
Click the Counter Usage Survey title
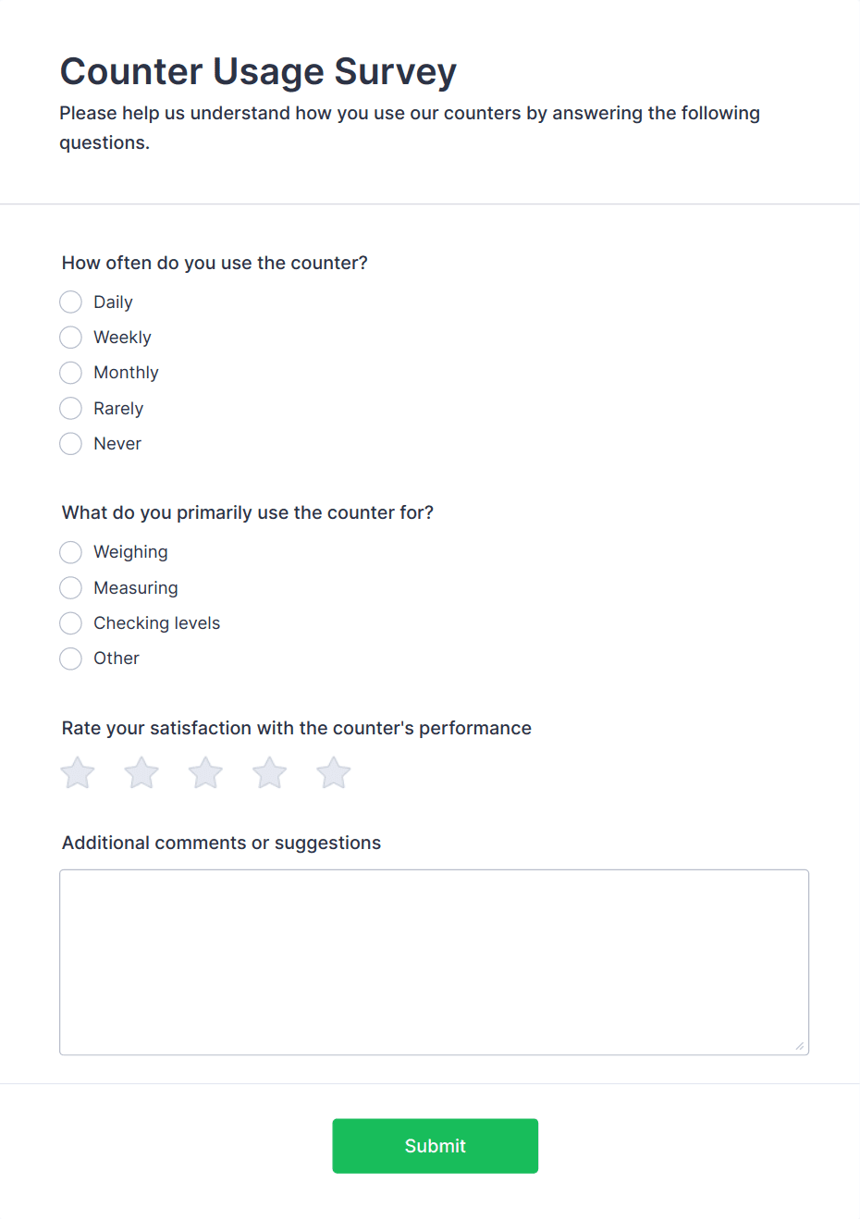pos(258,71)
